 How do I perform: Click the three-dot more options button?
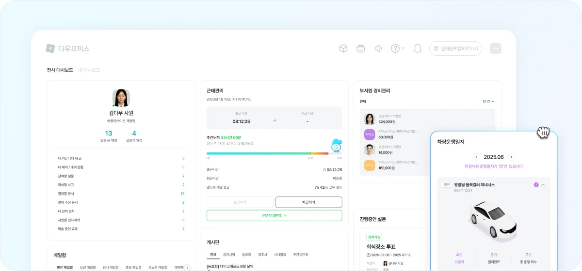click(495, 48)
